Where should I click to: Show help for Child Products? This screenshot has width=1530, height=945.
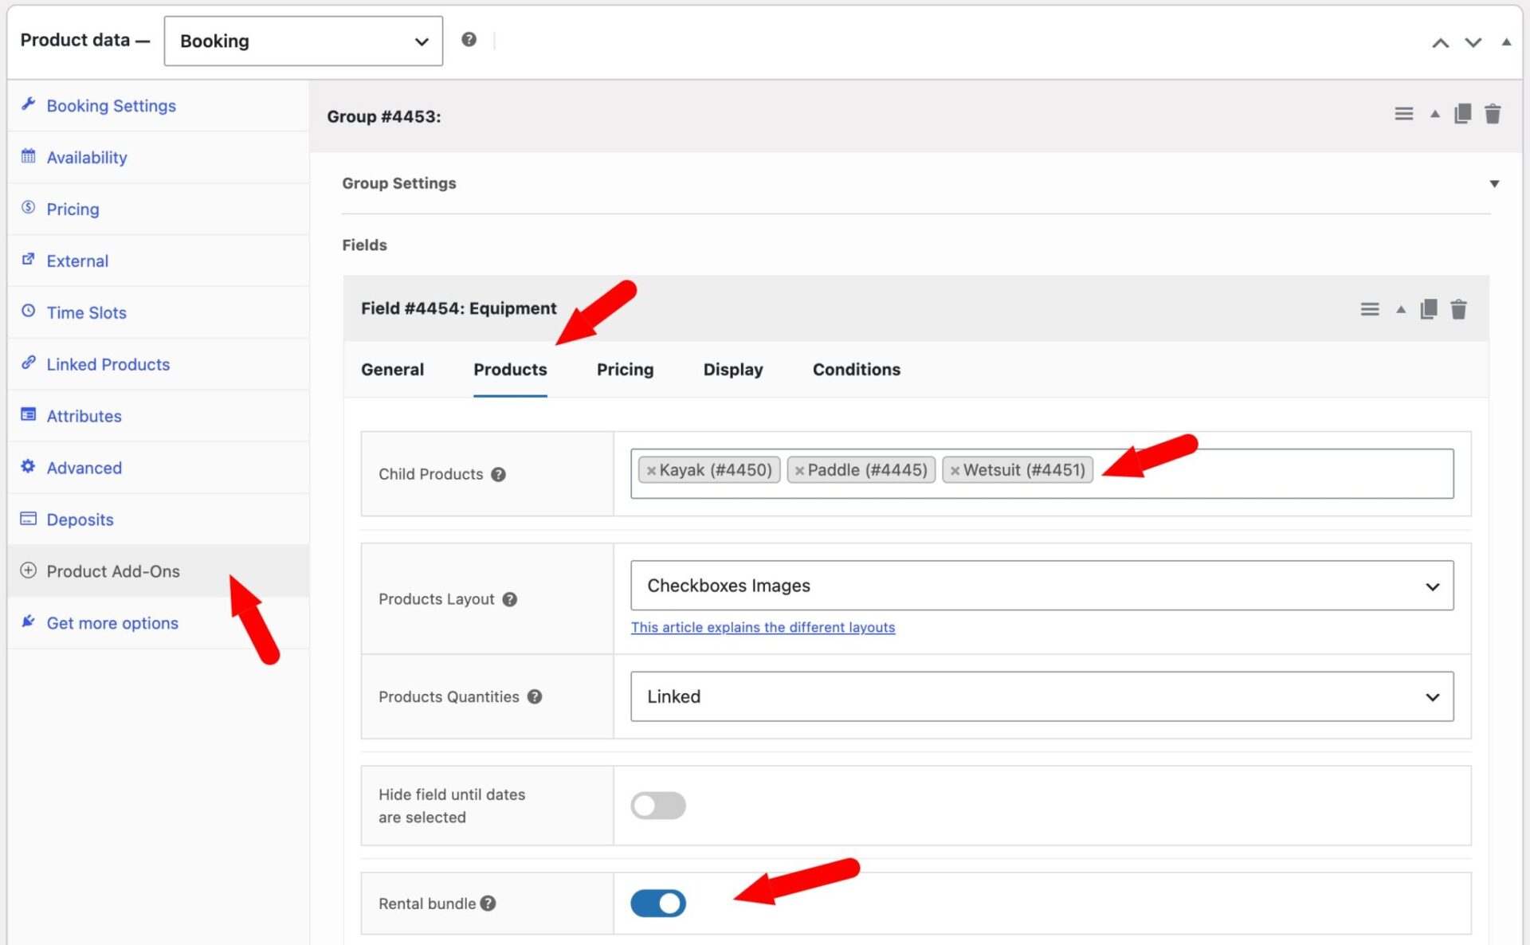(498, 474)
